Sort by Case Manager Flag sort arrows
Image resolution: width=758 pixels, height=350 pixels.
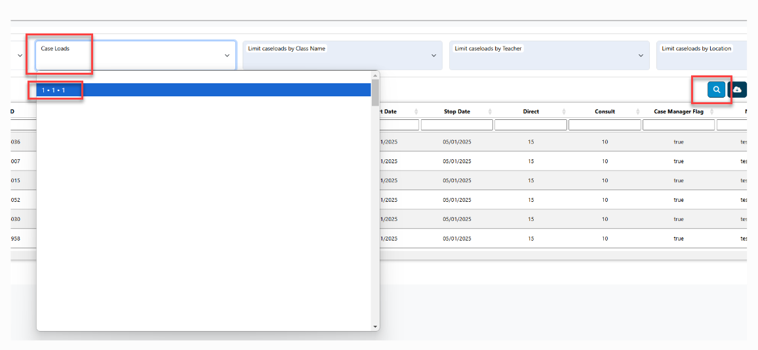(x=711, y=111)
